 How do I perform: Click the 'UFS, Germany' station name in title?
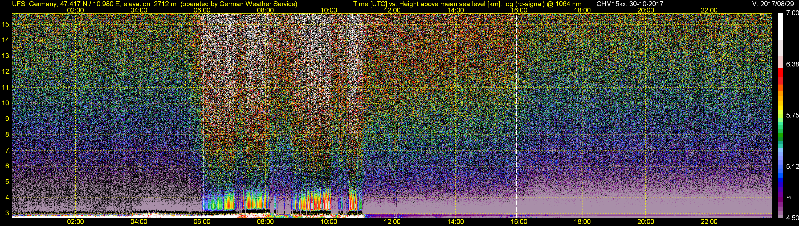point(34,4)
